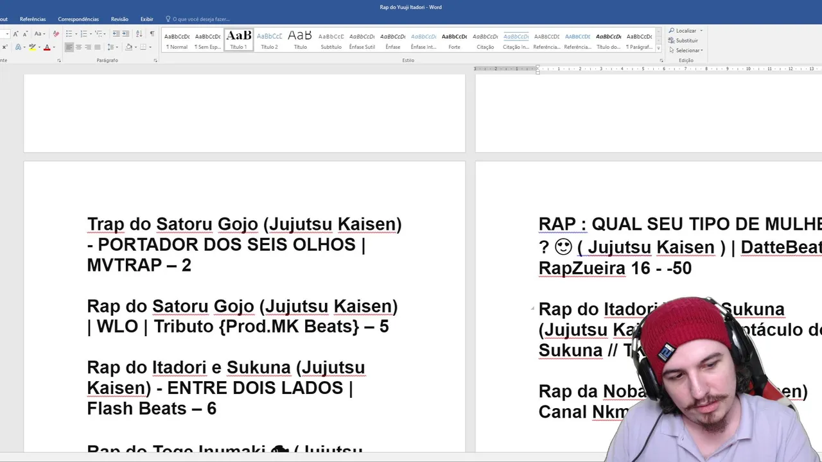Apply red font color
Viewport: 822px width, 462px height.
(x=47, y=47)
